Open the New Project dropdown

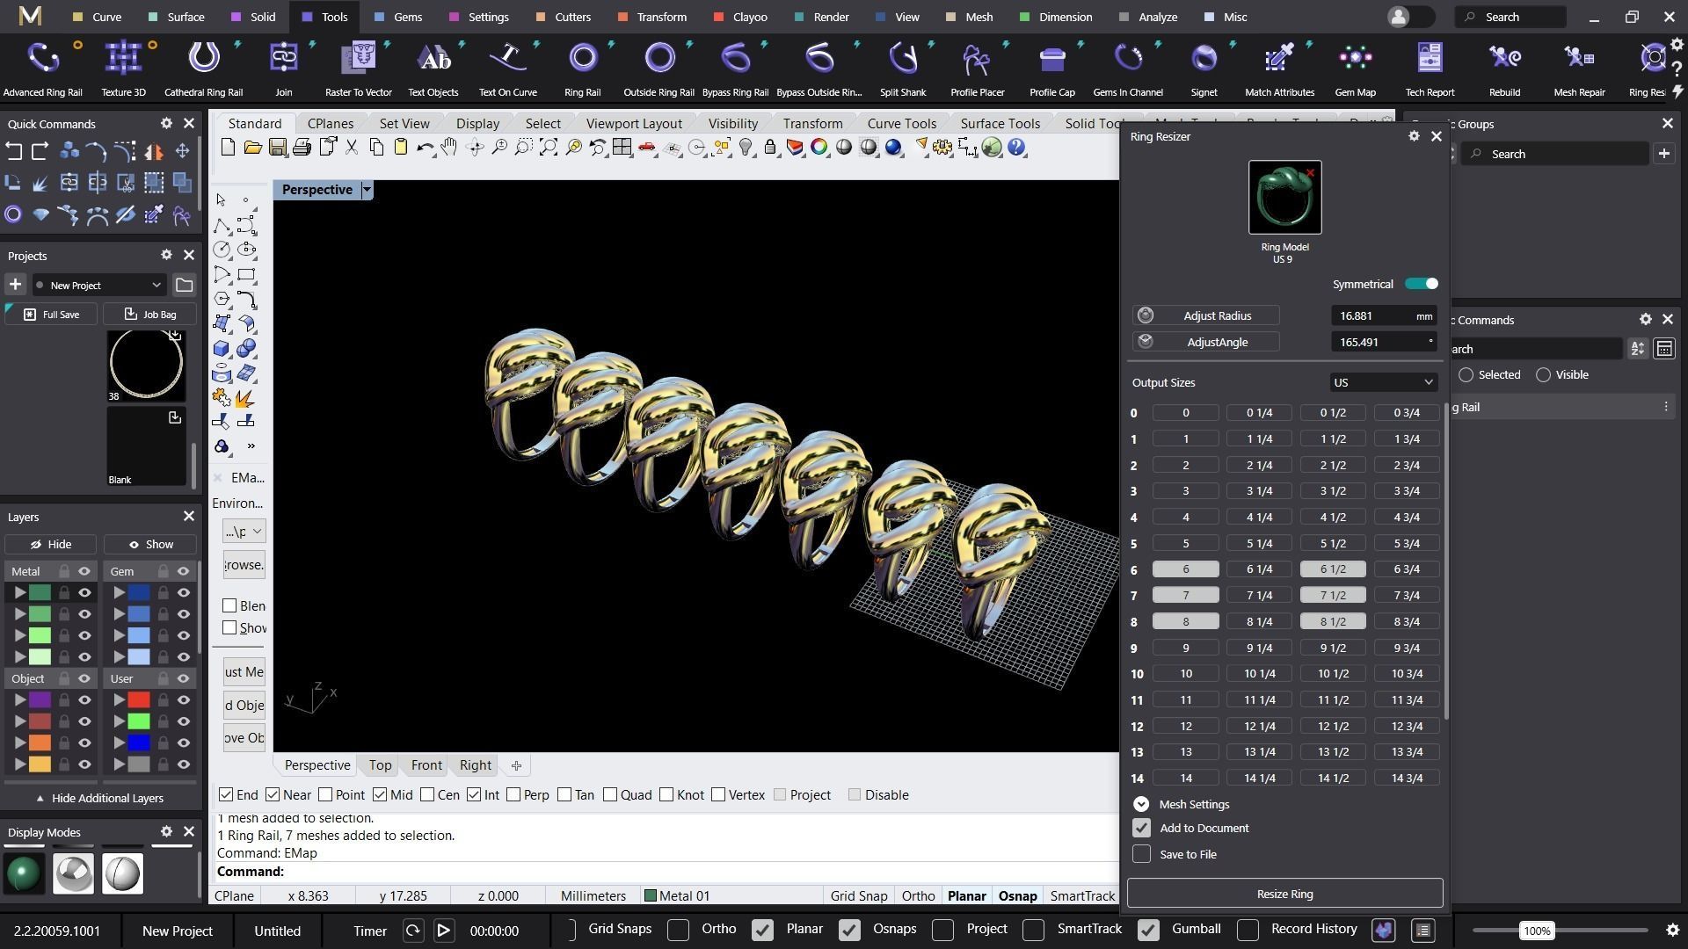pyautogui.click(x=99, y=285)
